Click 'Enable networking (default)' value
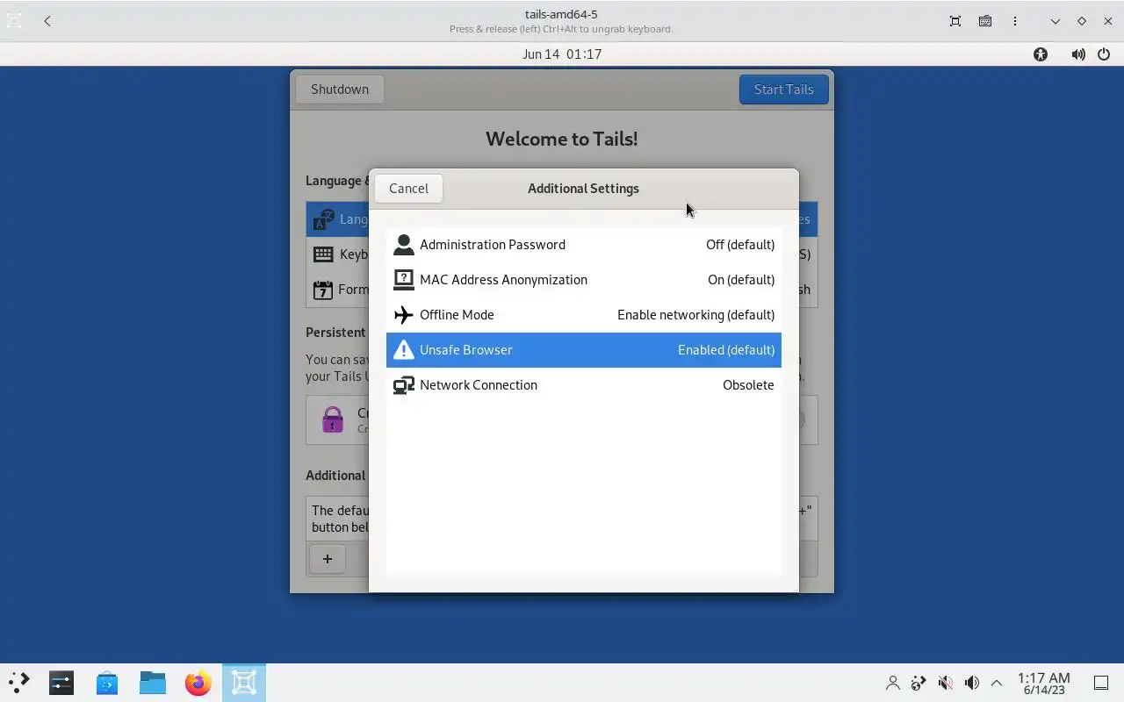Viewport: 1124px width, 702px height. pos(696,315)
